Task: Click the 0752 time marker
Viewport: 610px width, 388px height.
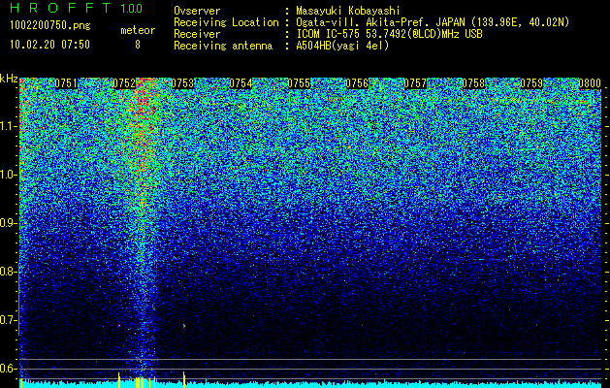Action: [124, 83]
